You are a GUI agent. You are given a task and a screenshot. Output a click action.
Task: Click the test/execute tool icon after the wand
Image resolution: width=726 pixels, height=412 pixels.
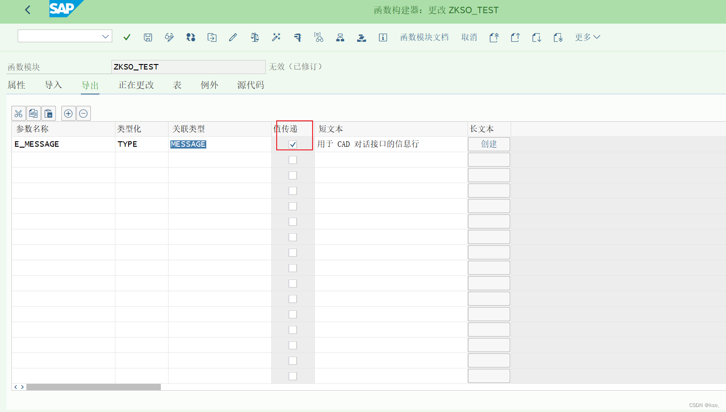pyautogui.click(x=298, y=37)
